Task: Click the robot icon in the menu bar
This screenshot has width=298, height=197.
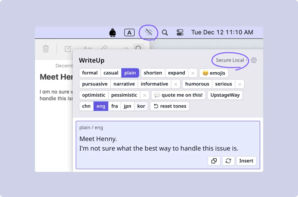Action: [x=113, y=32]
